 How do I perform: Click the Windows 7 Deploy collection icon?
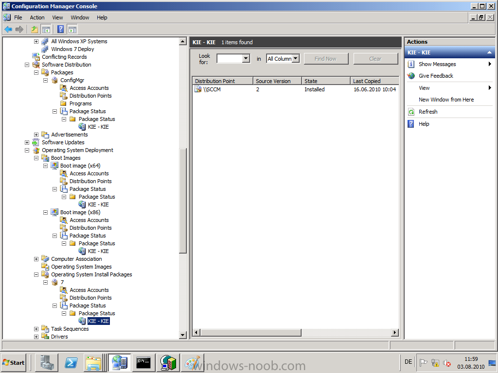coord(45,49)
